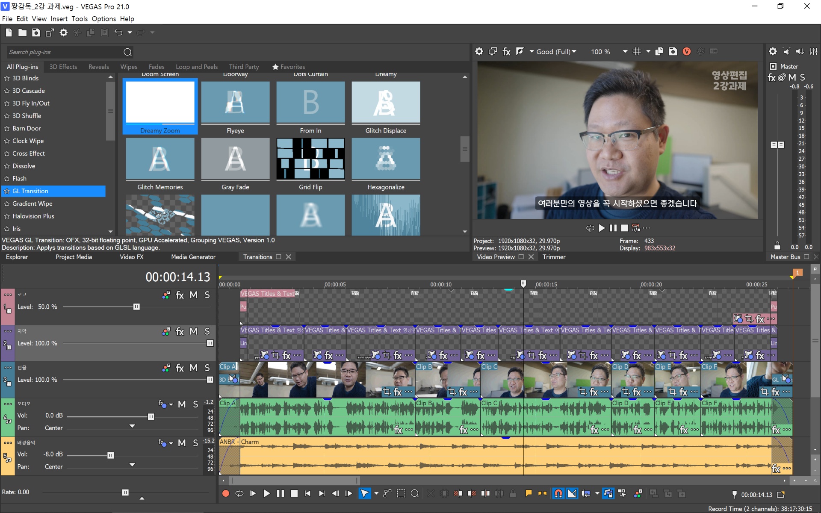Solo the 인물 video track
821x513 pixels.
coord(207,368)
